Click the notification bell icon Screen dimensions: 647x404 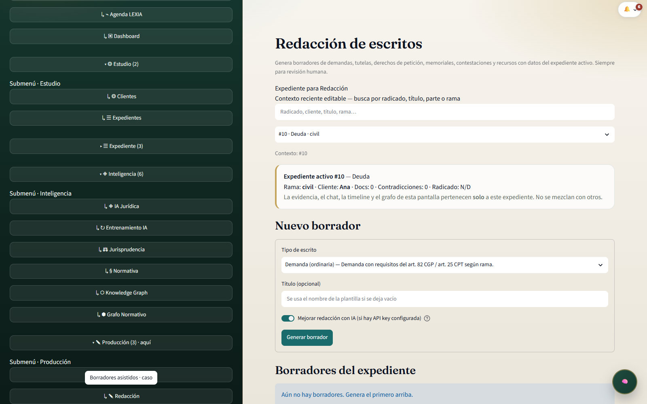pyautogui.click(x=627, y=9)
